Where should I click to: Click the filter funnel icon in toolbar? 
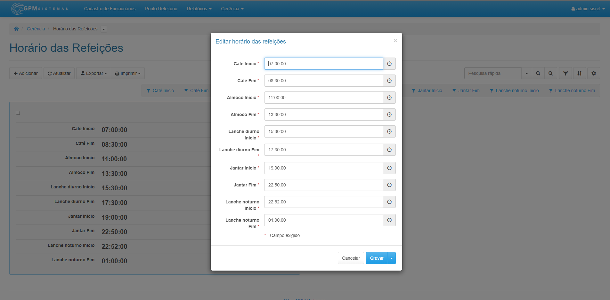(565, 73)
